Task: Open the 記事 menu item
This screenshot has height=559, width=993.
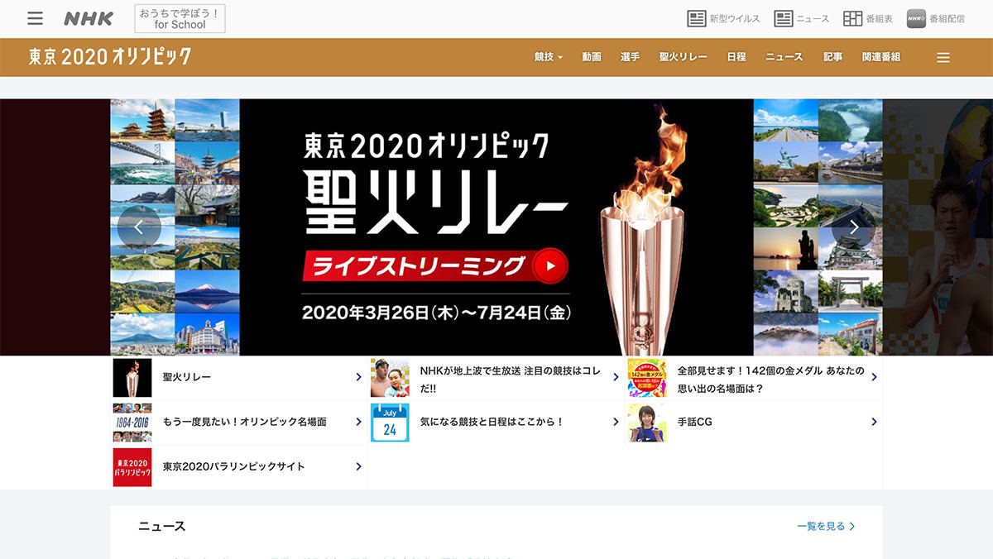Action: [x=833, y=57]
